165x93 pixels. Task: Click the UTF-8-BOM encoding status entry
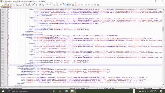[147, 88]
